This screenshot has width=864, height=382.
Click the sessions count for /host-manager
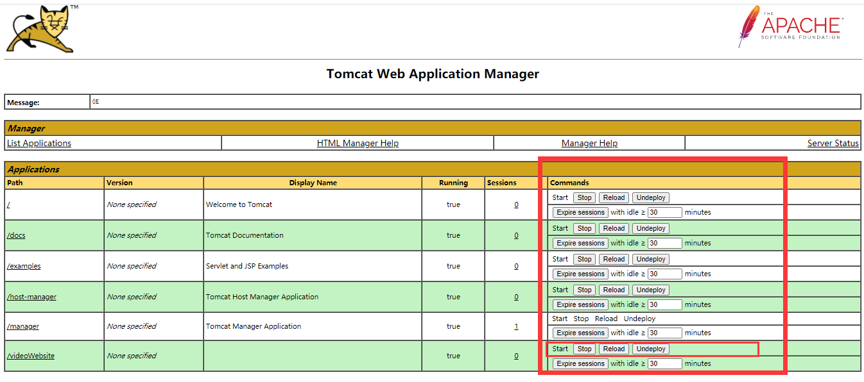click(x=516, y=297)
